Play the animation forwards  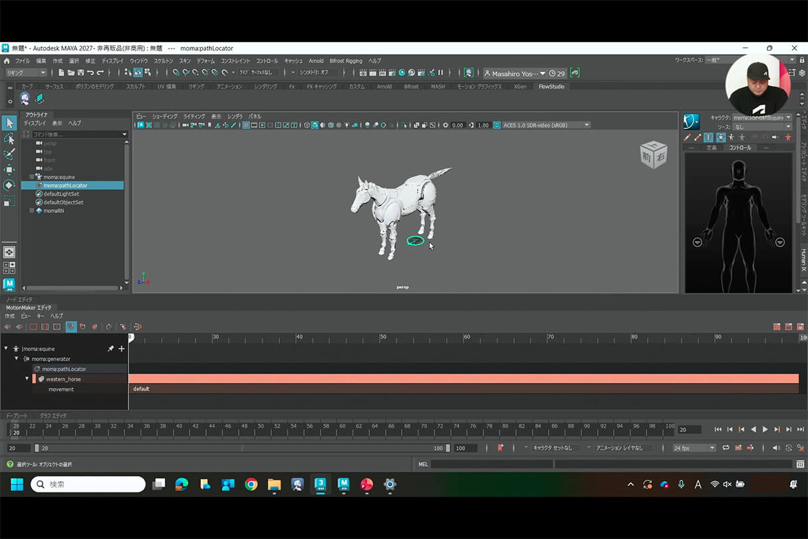click(765, 430)
